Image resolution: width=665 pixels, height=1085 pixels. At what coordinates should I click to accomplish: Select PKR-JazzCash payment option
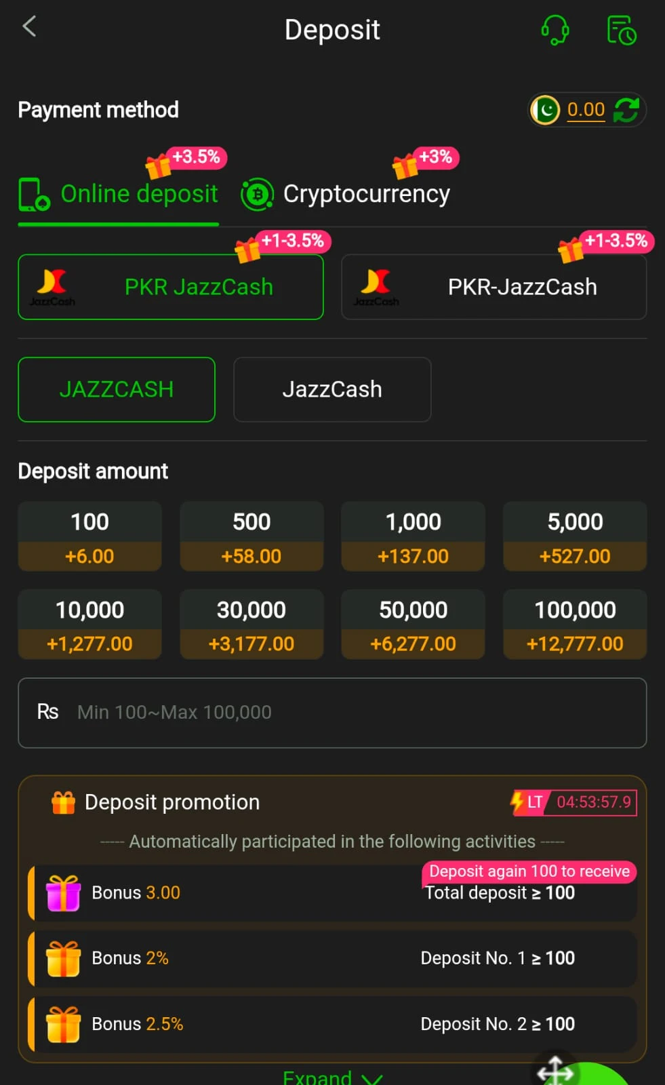pyautogui.click(x=493, y=287)
